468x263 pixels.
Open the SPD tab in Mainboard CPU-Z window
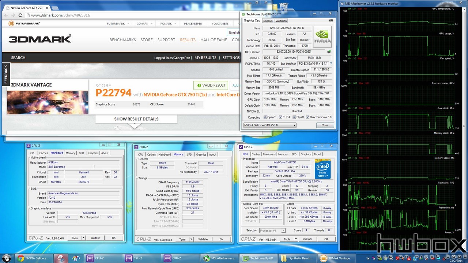[x=82, y=153]
